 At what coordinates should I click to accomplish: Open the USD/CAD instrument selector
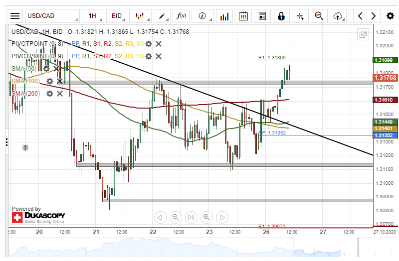[x=52, y=16]
